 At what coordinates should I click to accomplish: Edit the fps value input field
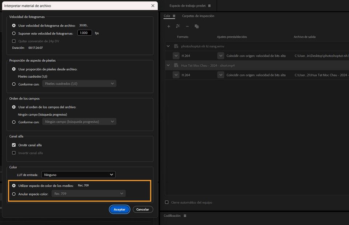84,33
